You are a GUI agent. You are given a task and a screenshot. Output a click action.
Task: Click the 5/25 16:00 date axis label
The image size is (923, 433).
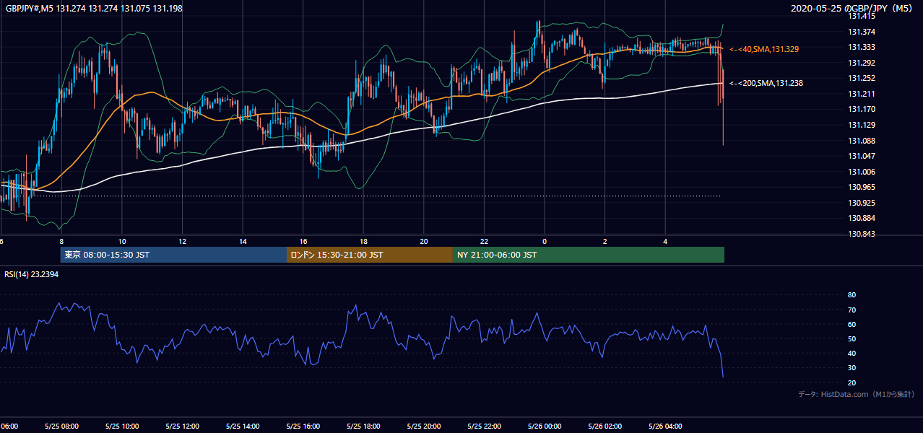303,427
